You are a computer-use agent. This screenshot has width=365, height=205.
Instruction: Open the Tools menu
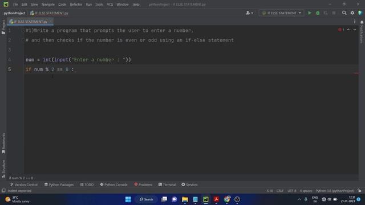click(99, 5)
